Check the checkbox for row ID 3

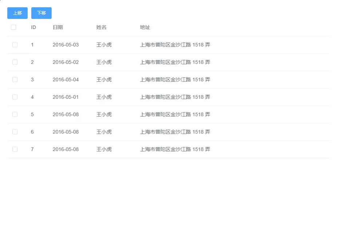pos(15,80)
